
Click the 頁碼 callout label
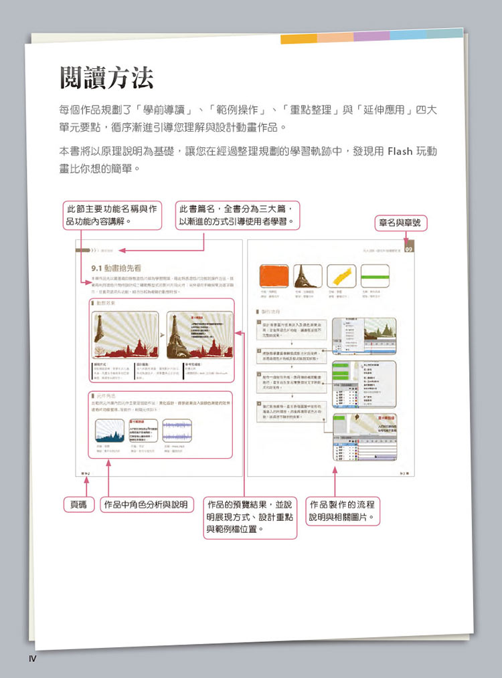coord(79,505)
